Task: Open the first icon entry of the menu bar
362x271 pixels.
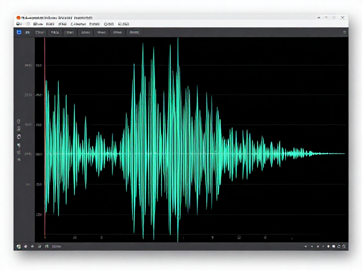Action: (19, 24)
